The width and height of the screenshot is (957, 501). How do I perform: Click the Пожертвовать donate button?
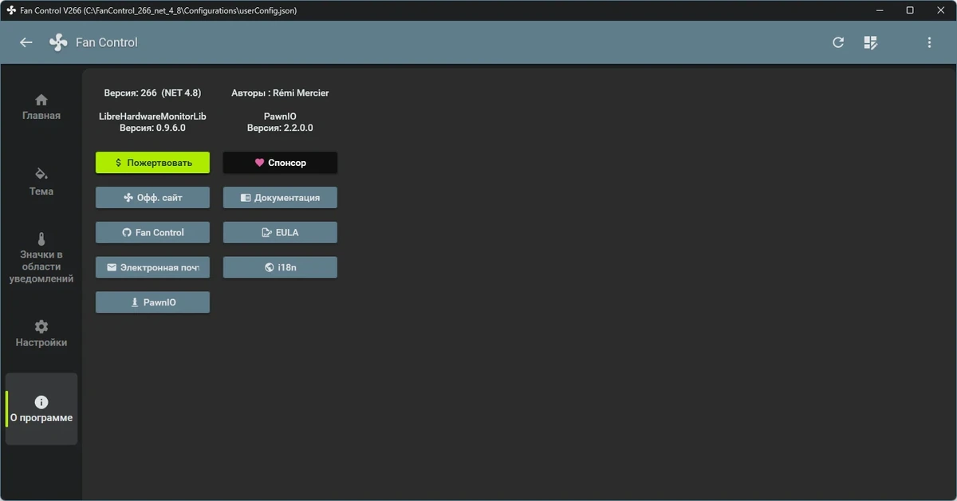(152, 163)
